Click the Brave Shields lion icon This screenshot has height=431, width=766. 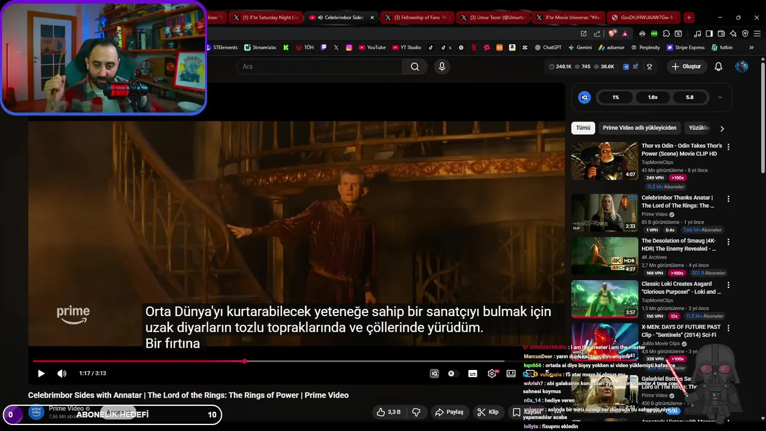(x=612, y=34)
